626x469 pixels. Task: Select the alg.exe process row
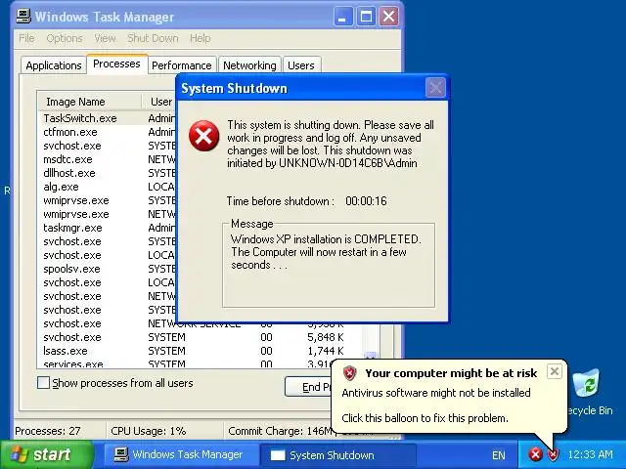(x=109, y=187)
